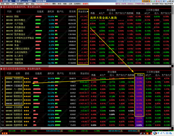Open the 在线服务 menu

click(77, 4)
